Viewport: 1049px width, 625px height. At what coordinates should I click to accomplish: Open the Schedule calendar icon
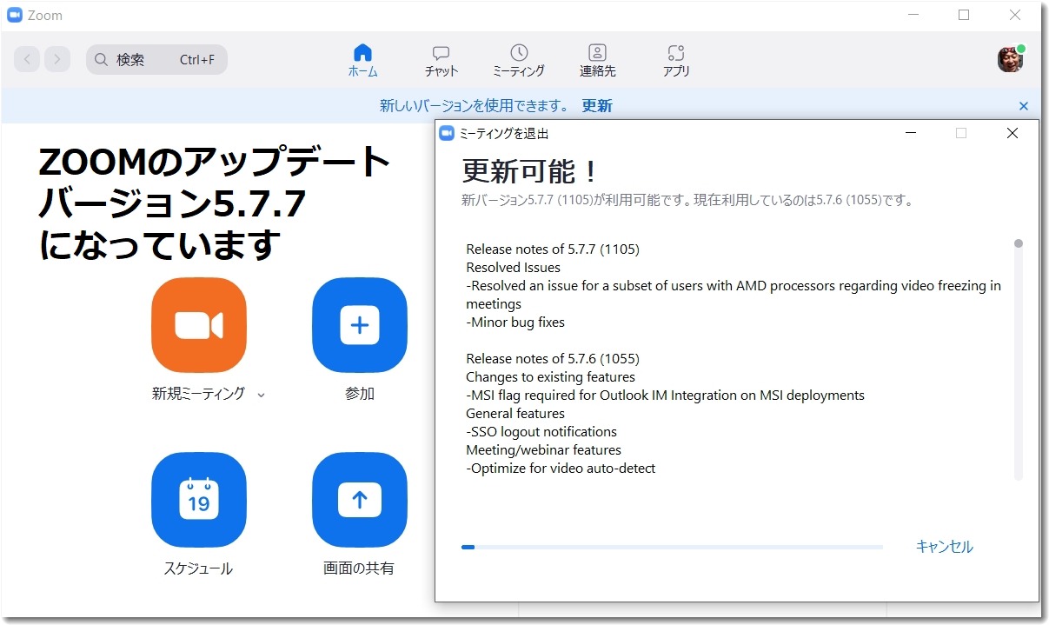click(199, 500)
